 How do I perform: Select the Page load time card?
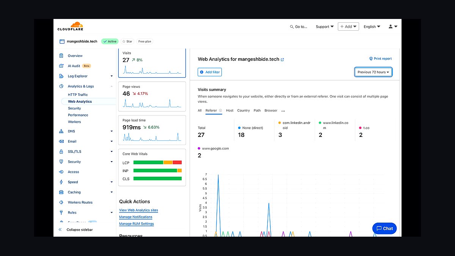(152, 130)
